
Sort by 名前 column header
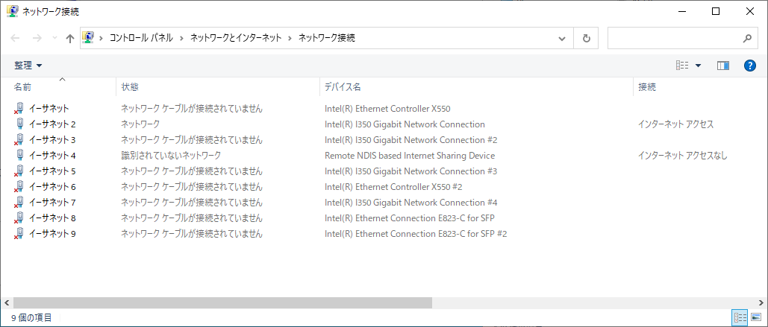[22, 87]
